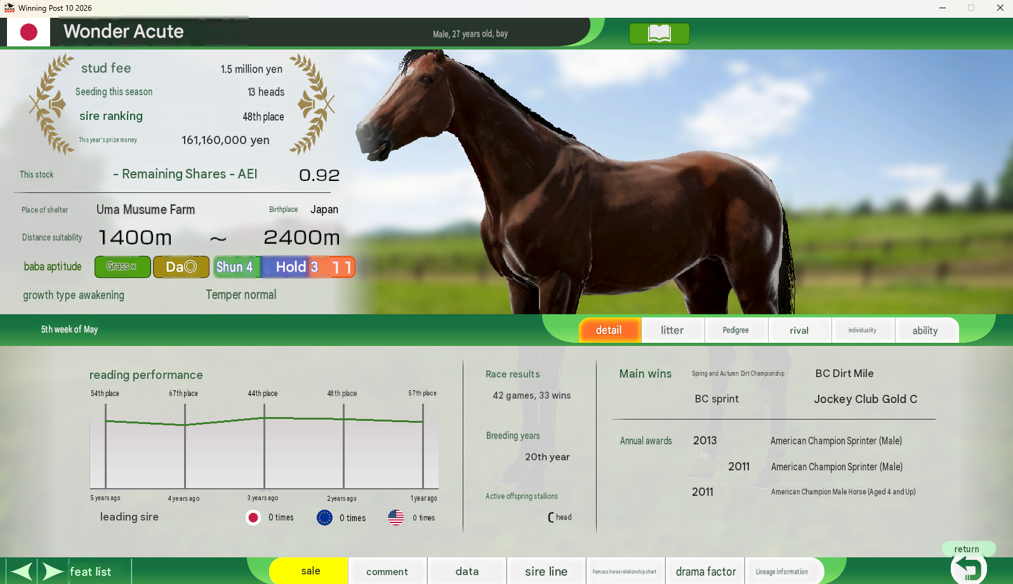
Task: Click the 54th place chart point label
Action: (x=105, y=394)
